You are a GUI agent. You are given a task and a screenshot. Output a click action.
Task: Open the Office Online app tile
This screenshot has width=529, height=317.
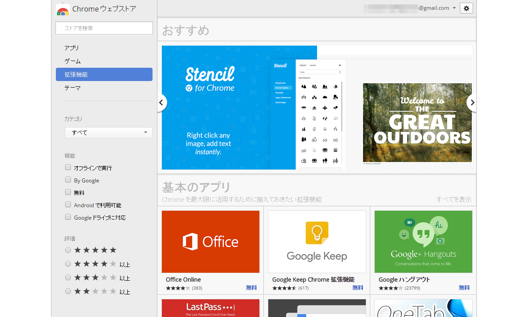click(211, 241)
